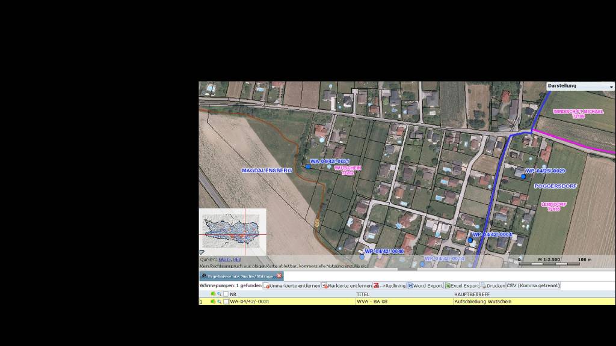Click the POGGERSDORF map label
Screen dimensions: 616x346
click(555, 186)
